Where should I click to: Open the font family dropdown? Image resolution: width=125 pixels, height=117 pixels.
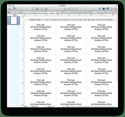tap(28, 12)
